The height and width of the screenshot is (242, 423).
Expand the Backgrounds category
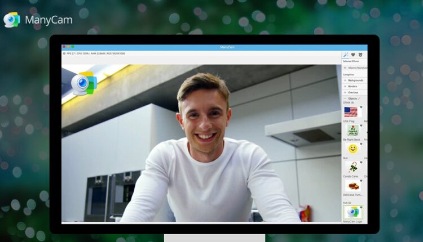(x=355, y=80)
